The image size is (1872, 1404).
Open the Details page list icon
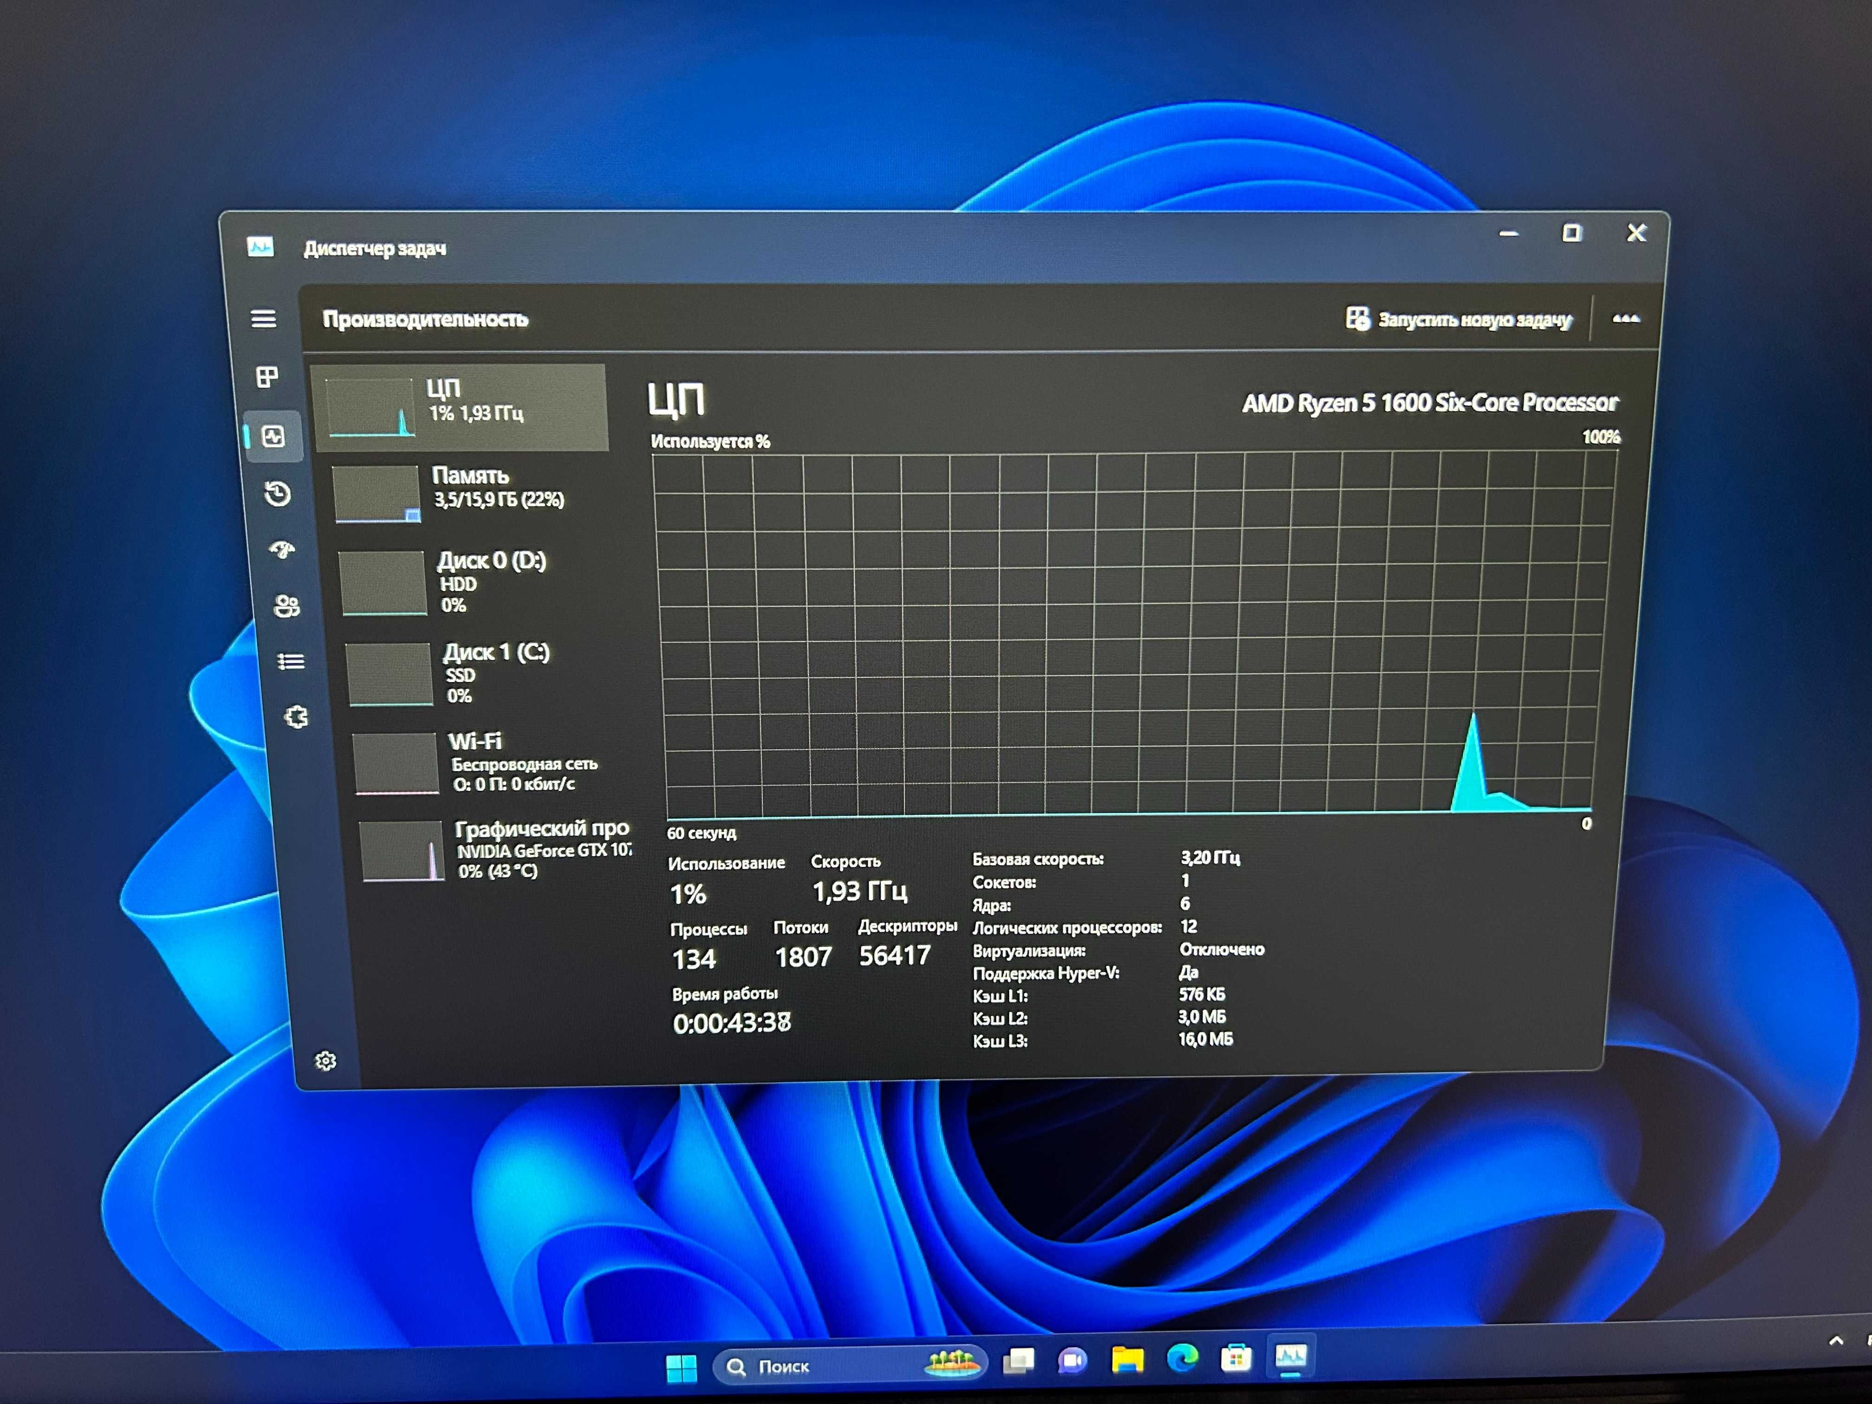[291, 661]
